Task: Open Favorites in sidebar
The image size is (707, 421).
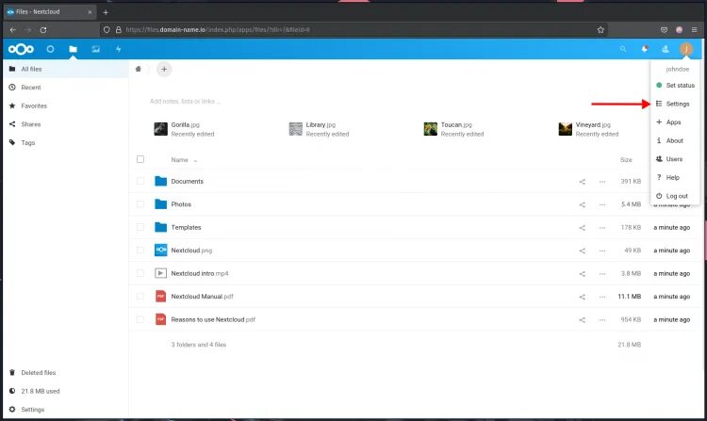Action: 66,105
